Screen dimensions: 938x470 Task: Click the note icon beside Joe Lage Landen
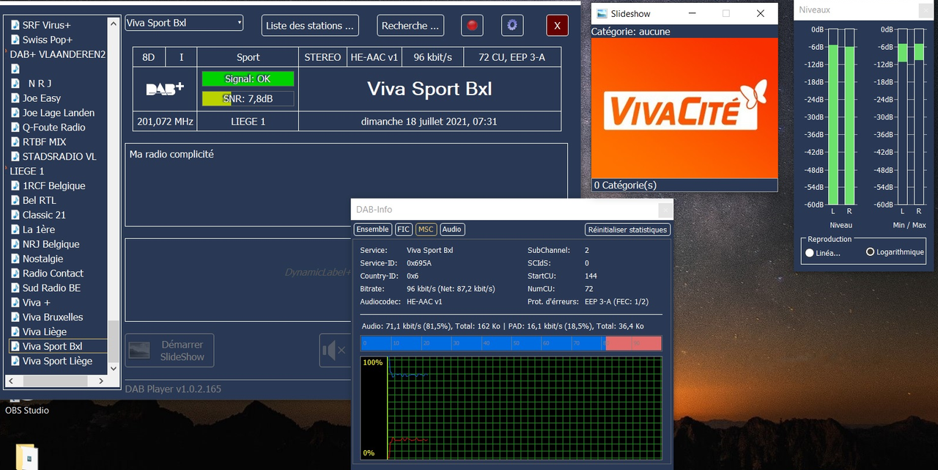[x=15, y=113]
